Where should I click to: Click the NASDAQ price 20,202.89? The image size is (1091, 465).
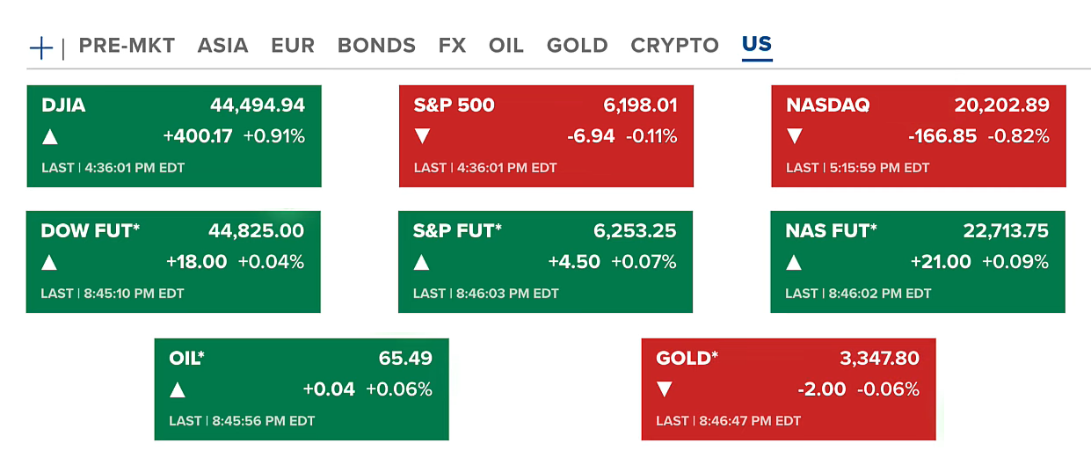(1001, 106)
